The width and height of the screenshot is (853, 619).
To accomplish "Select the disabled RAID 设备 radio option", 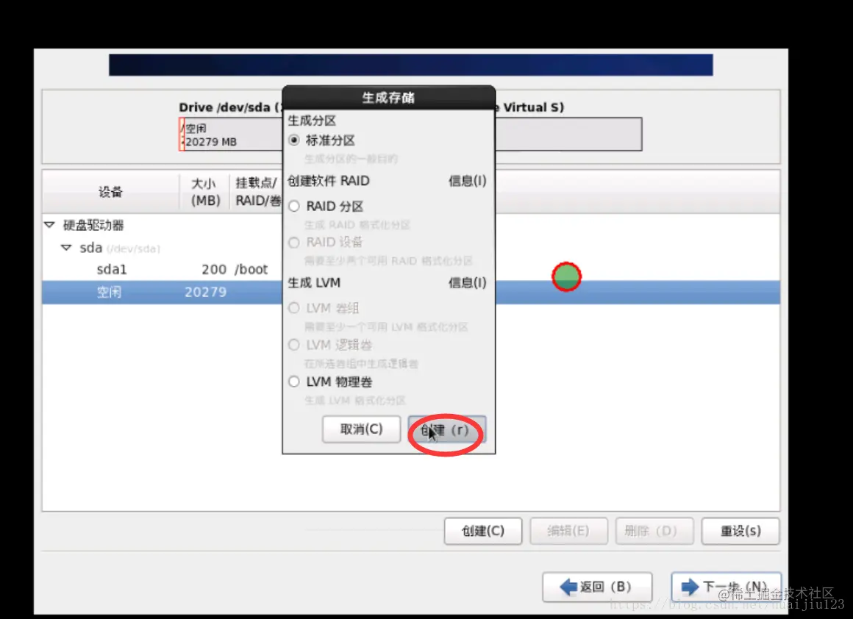I will (x=294, y=242).
